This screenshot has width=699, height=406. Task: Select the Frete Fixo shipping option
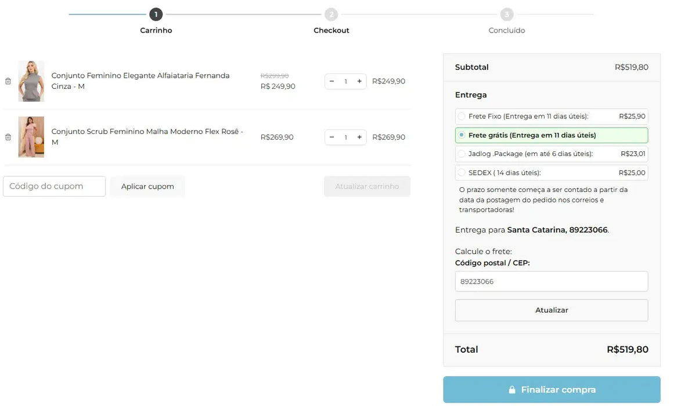pos(462,117)
